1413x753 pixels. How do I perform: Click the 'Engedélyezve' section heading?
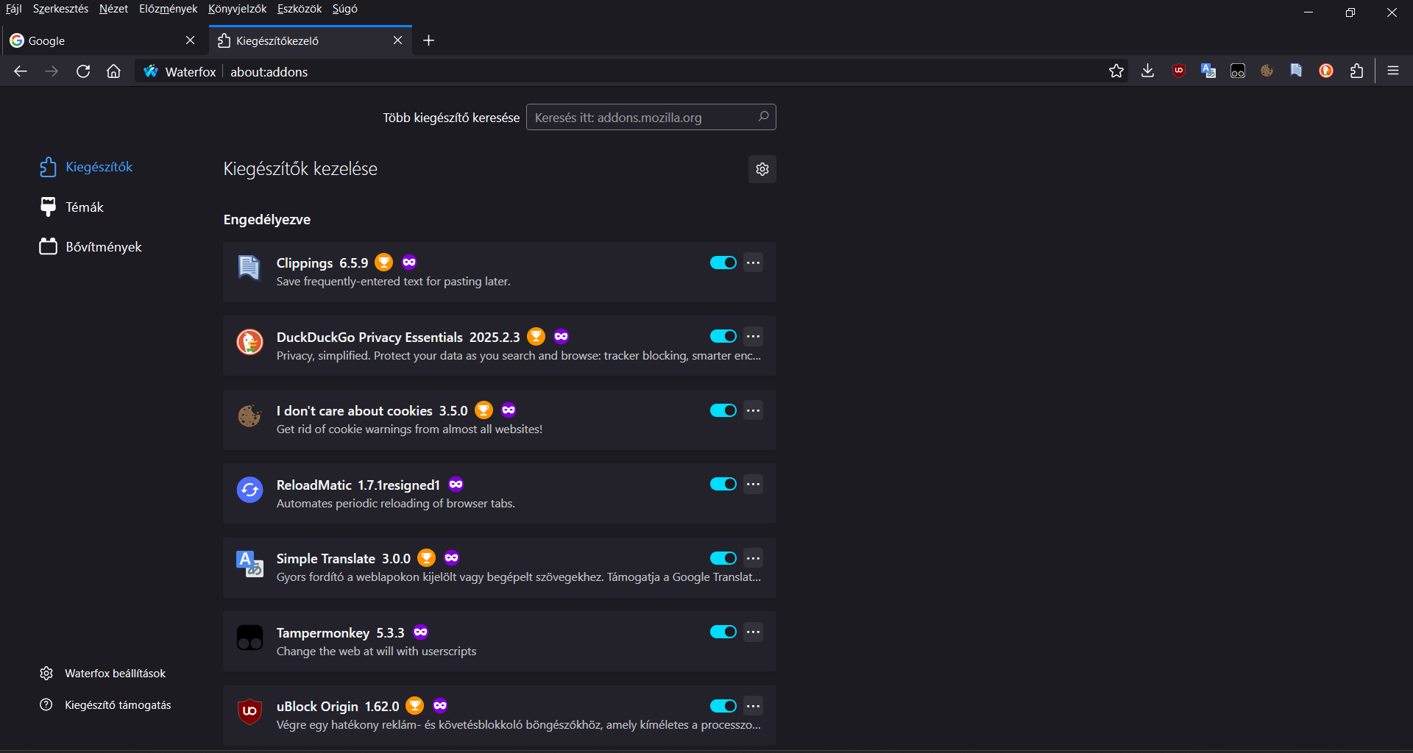267,219
